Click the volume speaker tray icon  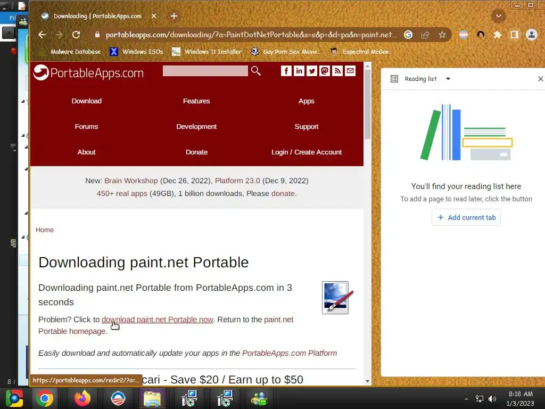(x=492, y=399)
